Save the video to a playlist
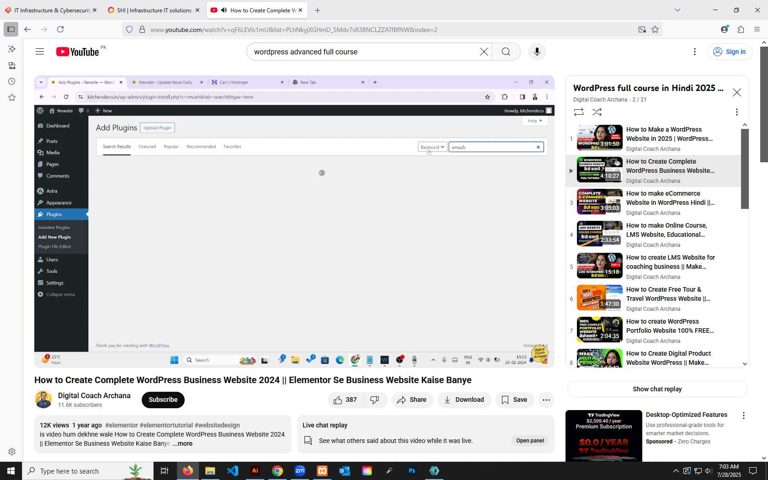The height and width of the screenshot is (480, 768). coord(514,400)
